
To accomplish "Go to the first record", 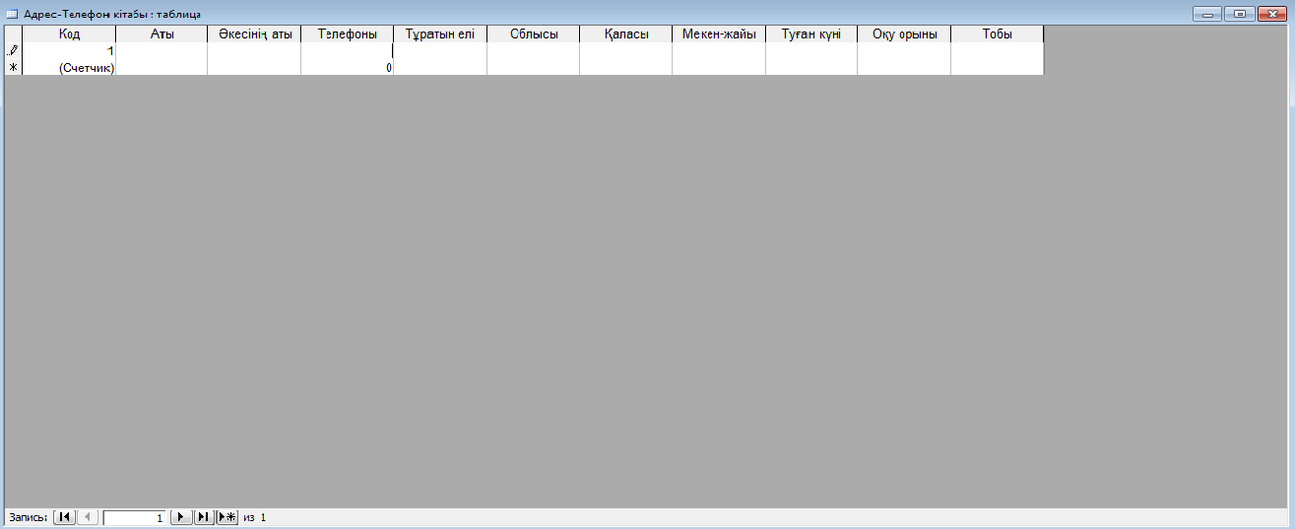I will 64,517.
